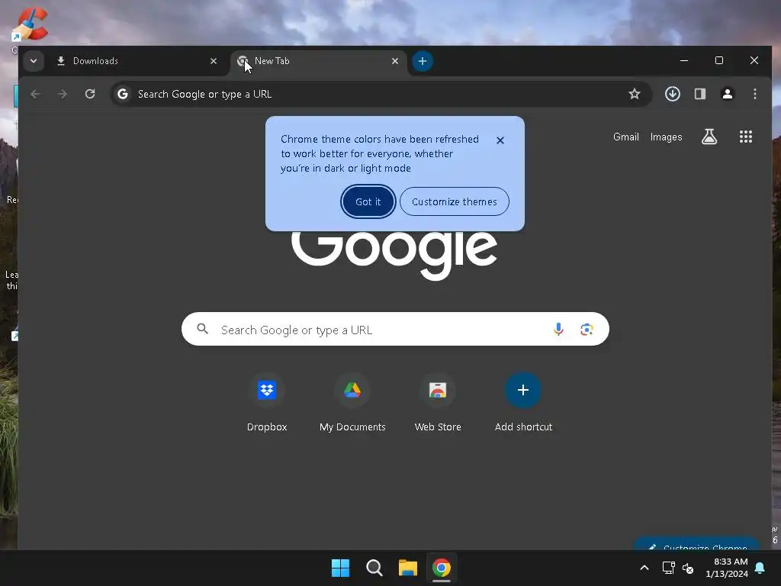Go forward with the forward arrow
Screen dimensions: 781x586
[x=63, y=94]
